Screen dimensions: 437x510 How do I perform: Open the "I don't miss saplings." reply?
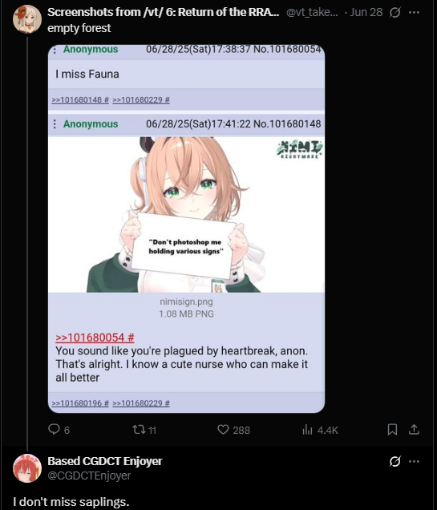coord(71,502)
